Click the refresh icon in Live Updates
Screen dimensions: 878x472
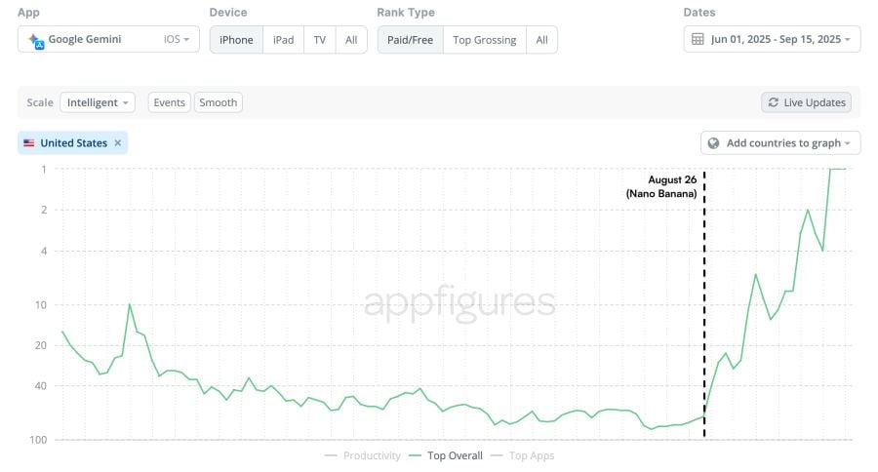tap(774, 102)
